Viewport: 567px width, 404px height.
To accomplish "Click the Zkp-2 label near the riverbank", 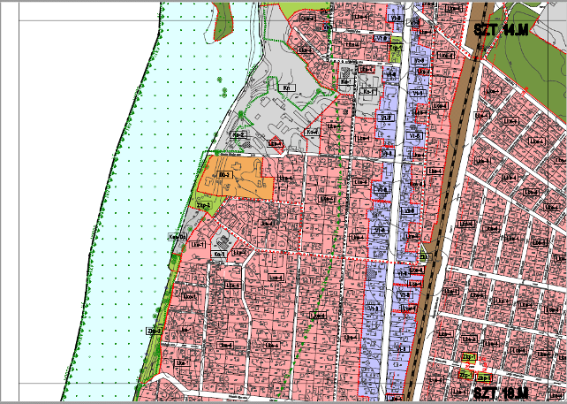I will [x=153, y=331].
